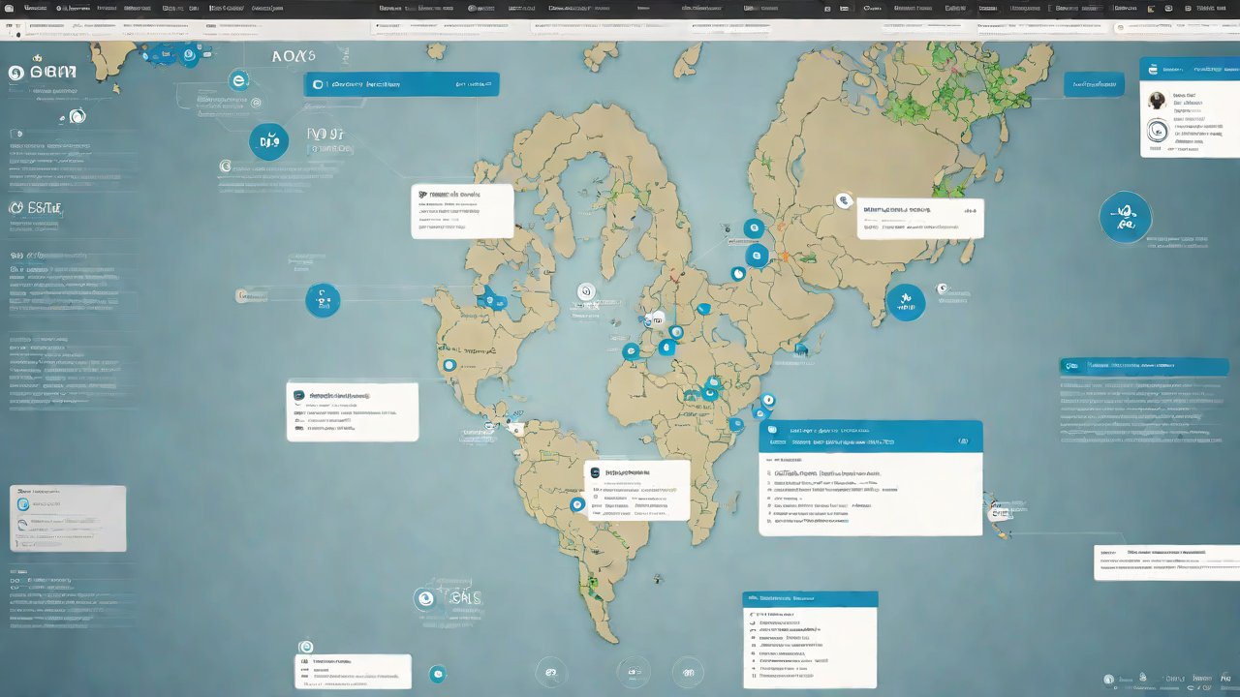
Task: Click the blue button next to the green map region
Action: point(1093,84)
